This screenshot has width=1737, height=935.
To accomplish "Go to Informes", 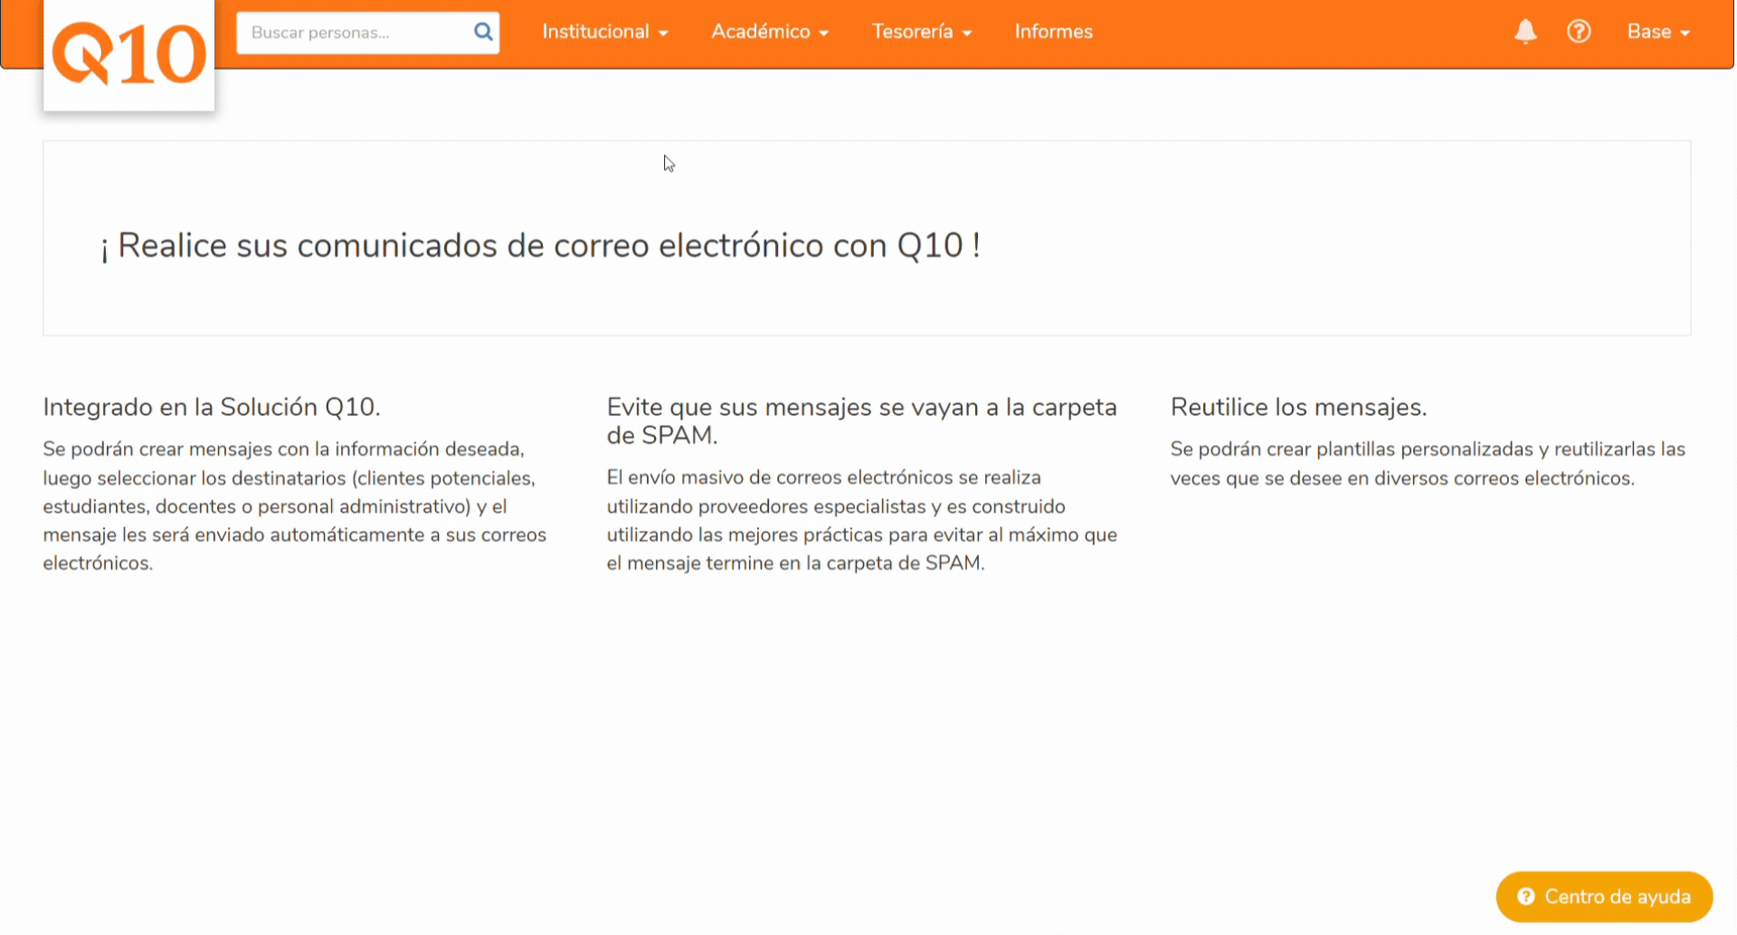I will point(1053,32).
